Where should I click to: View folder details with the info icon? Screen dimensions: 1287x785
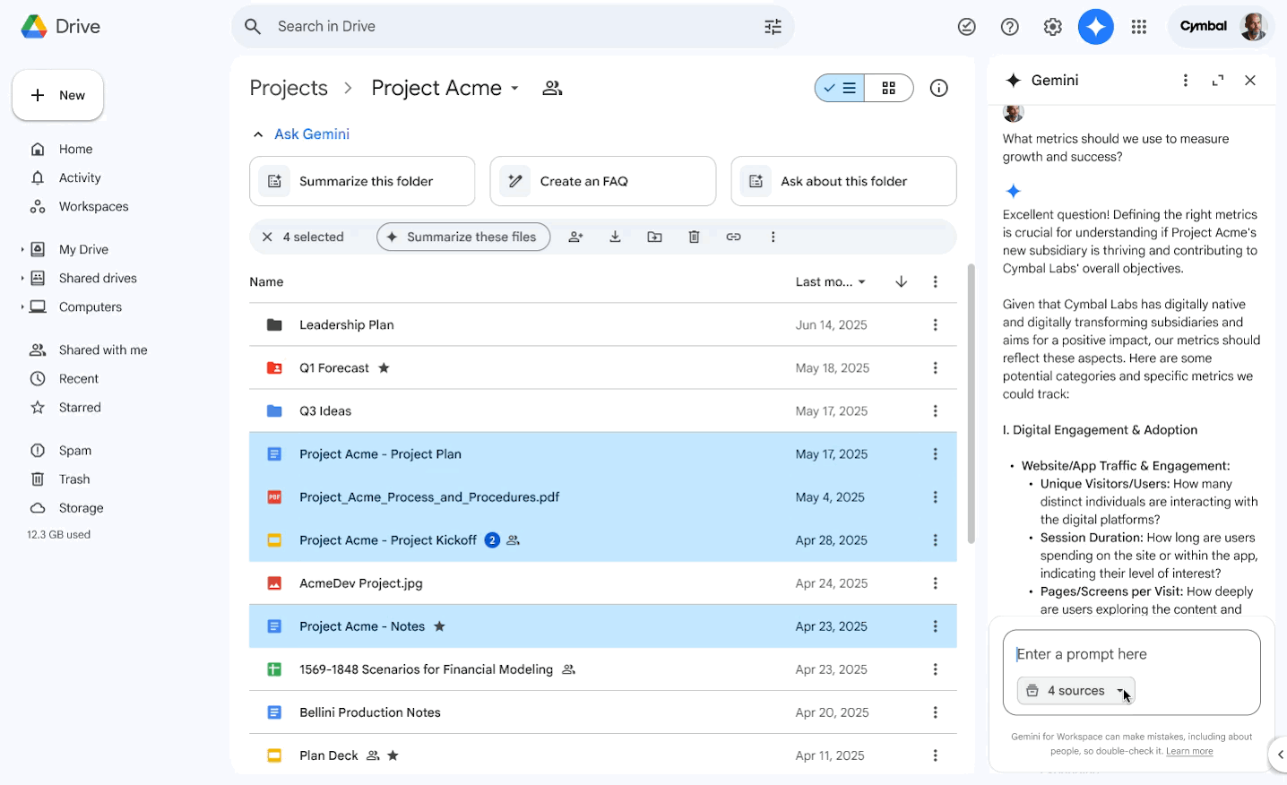coord(938,88)
